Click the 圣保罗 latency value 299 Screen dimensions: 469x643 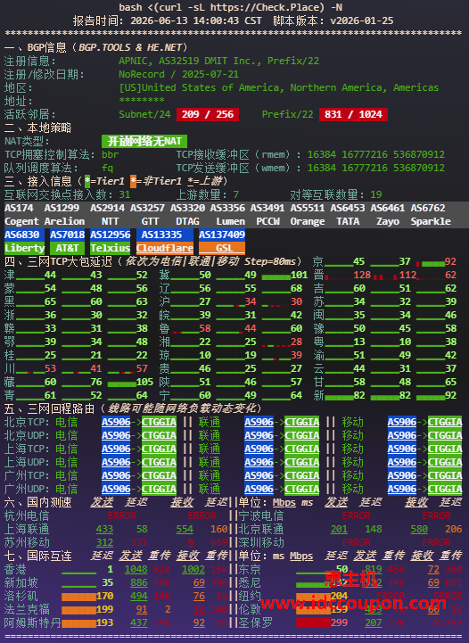tap(339, 622)
